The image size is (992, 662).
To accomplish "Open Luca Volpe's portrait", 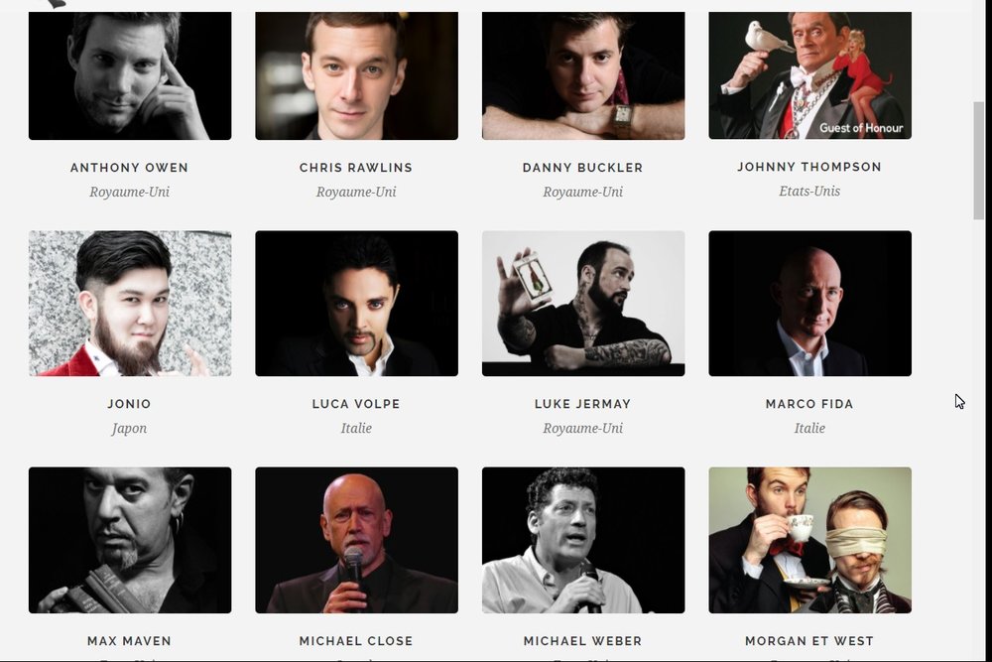I will tap(356, 303).
